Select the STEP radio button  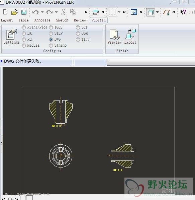(51, 34)
